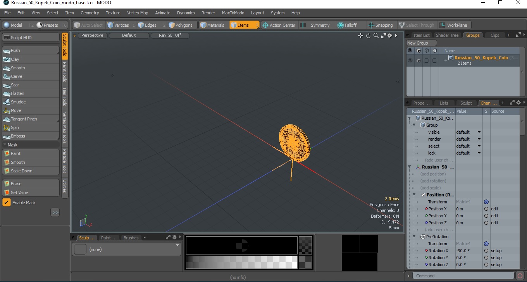Viewport: 527px width, 282px height.
Task: Click viewport pan move icon
Action: [x=360, y=36]
